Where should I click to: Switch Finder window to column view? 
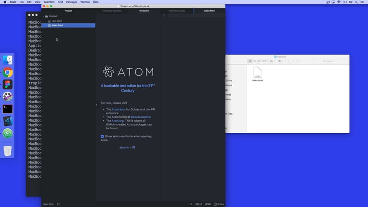260,61
